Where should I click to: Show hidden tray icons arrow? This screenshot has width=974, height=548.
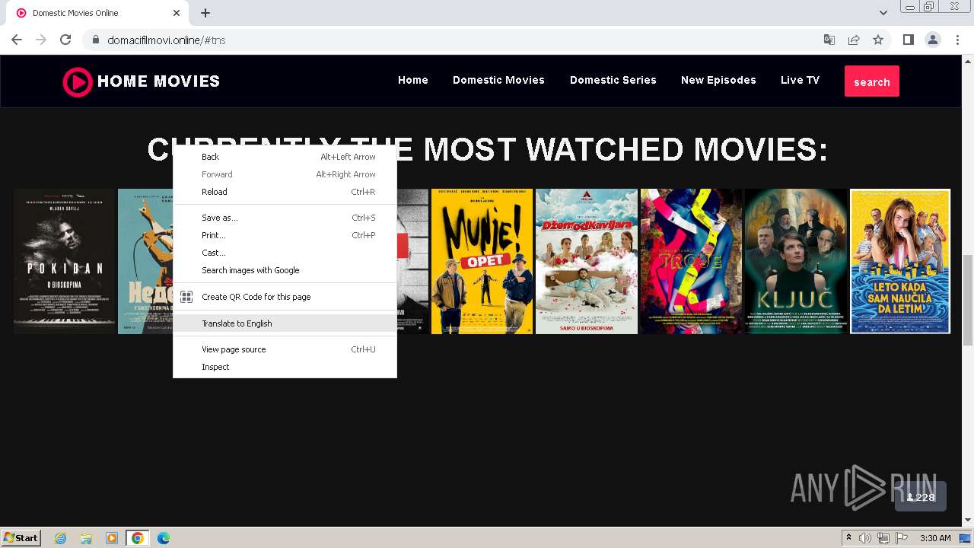pos(848,537)
